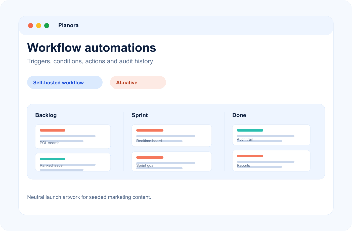Click the Sprint column header

tap(140, 115)
